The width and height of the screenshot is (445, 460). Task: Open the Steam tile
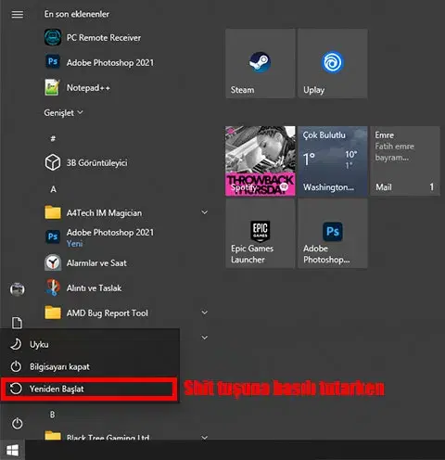261,64
